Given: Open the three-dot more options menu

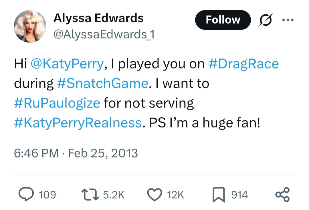Looking at the screenshot, I should 288,20.
